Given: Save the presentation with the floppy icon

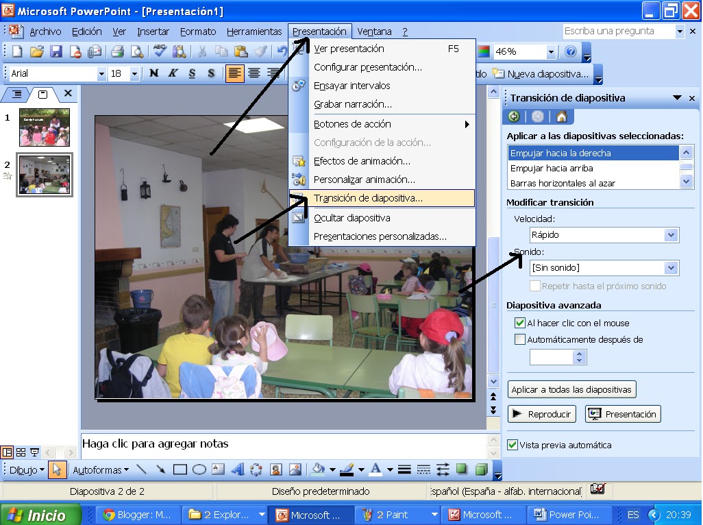Looking at the screenshot, I should click(56, 51).
